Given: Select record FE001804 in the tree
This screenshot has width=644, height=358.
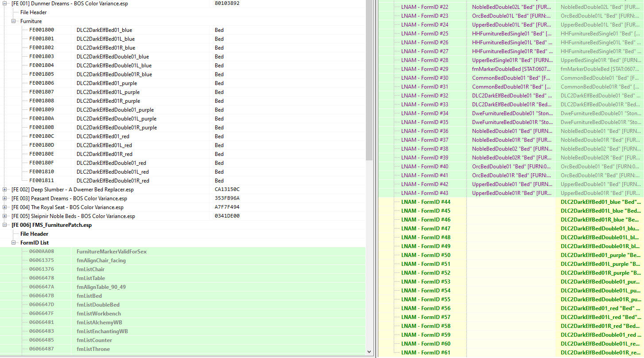Looking at the screenshot, I should click(183, 66).
